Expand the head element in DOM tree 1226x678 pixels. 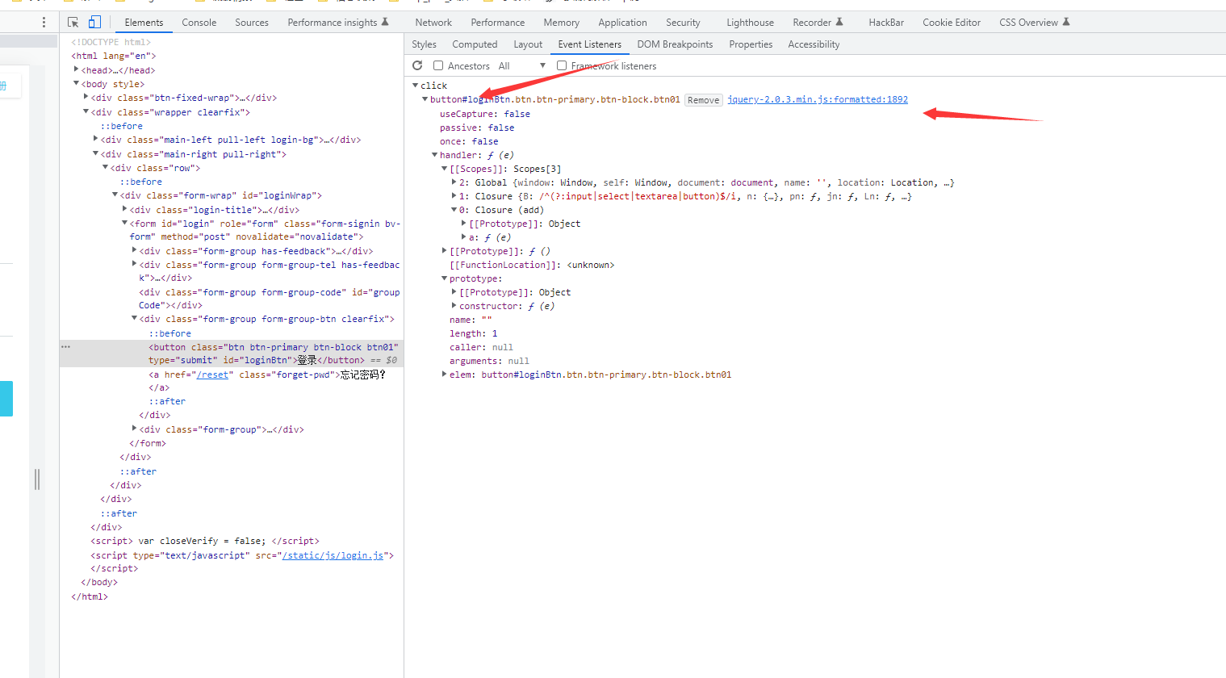tap(77, 70)
